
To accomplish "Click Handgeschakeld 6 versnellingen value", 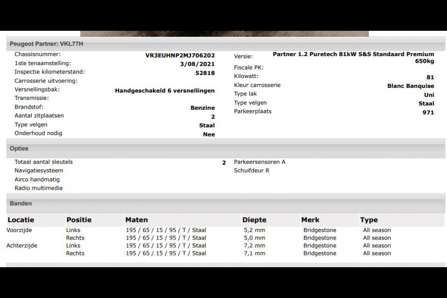I will click(x=165, y=91).
